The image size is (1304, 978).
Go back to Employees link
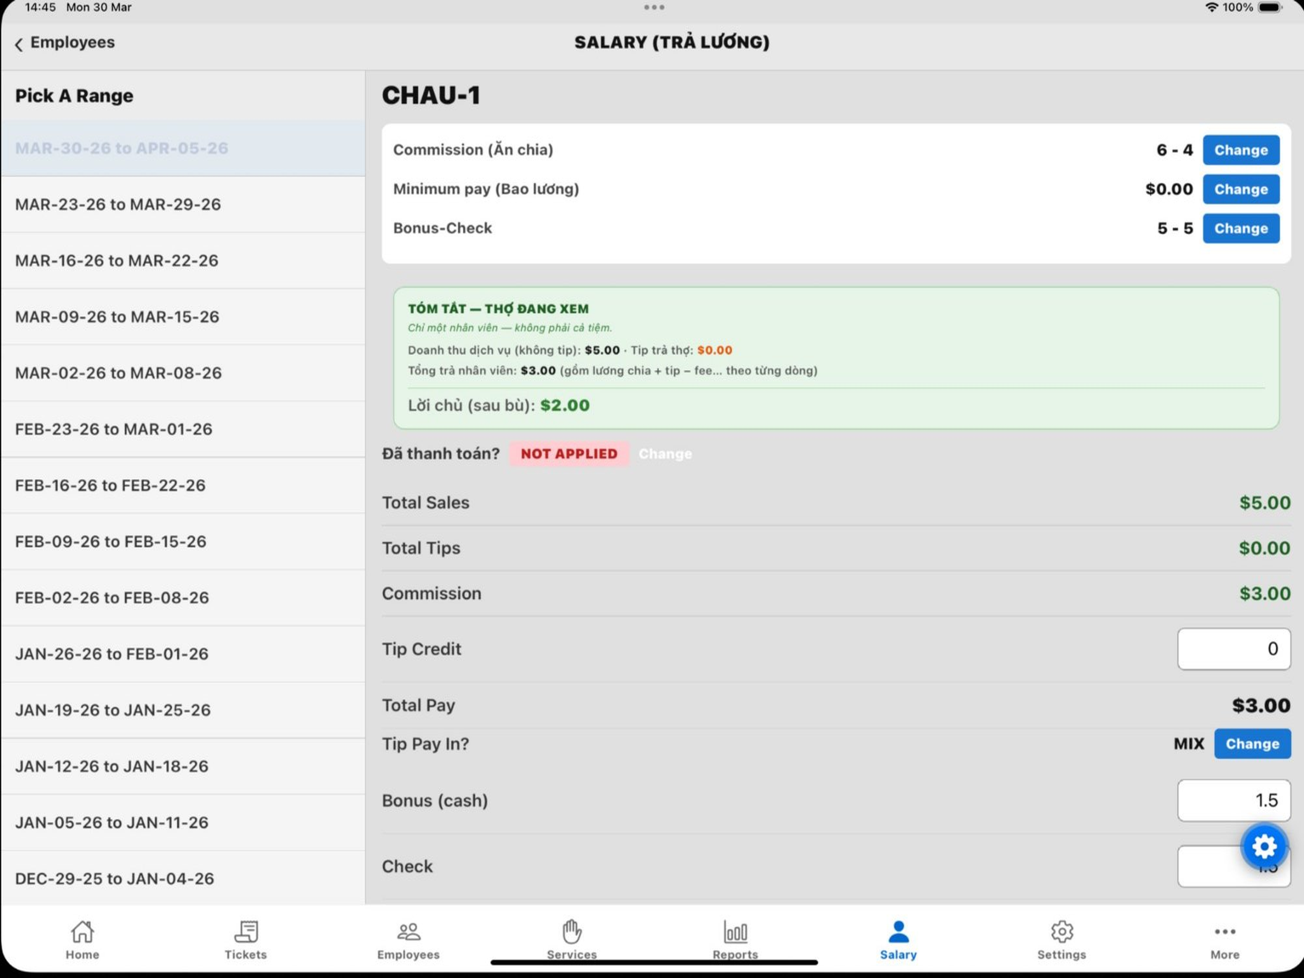coord(72,43)
